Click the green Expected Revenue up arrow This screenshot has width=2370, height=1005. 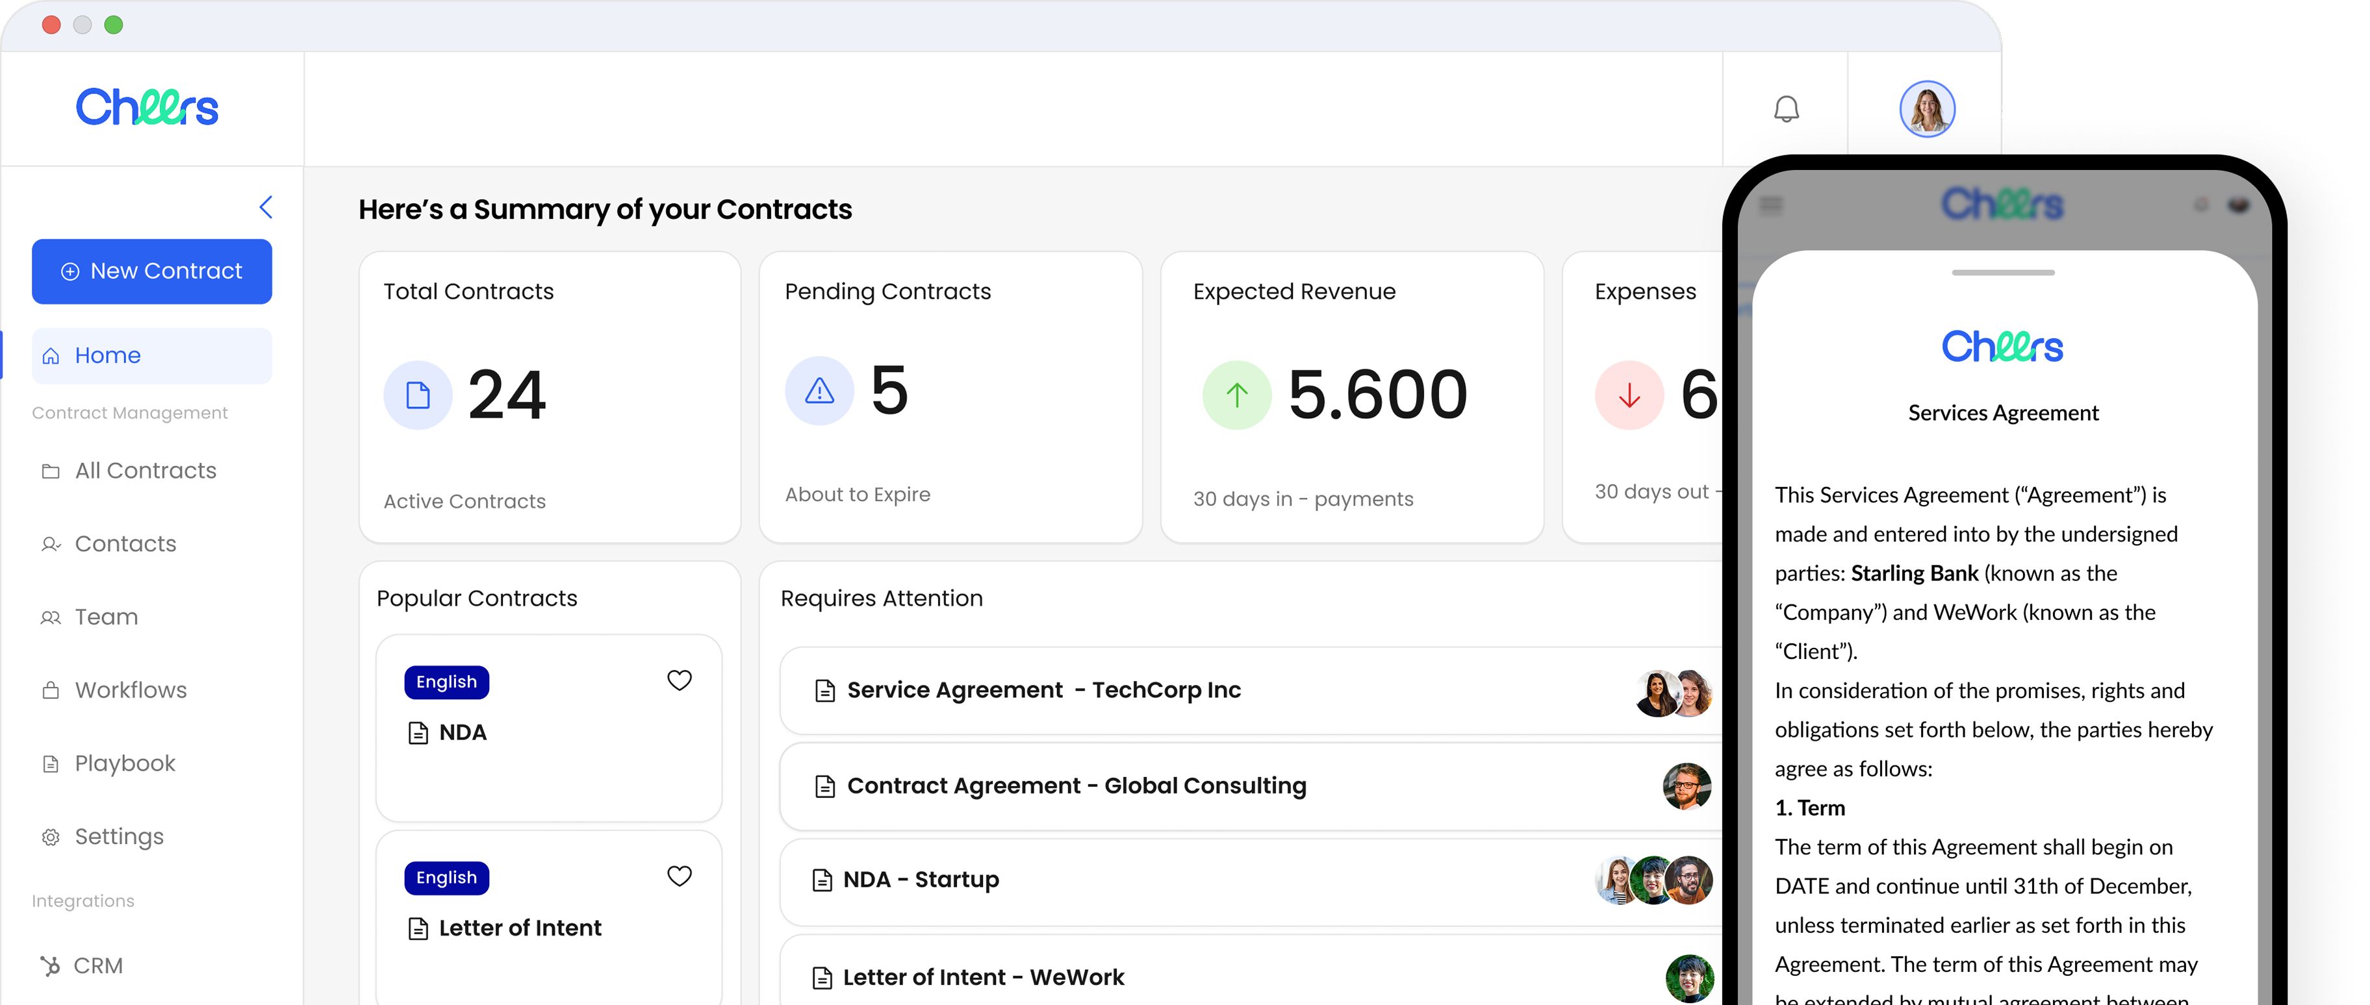(1236, 395)
